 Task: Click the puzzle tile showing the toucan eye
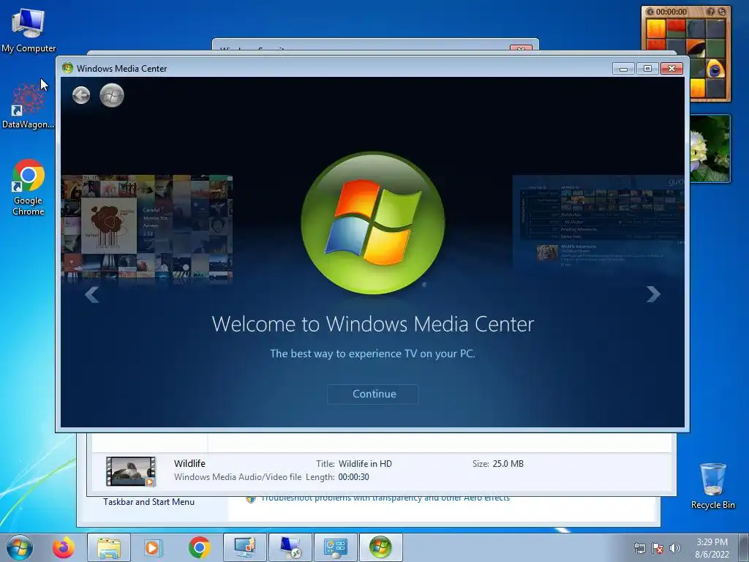pyautogui.click(x=715, y=70)
